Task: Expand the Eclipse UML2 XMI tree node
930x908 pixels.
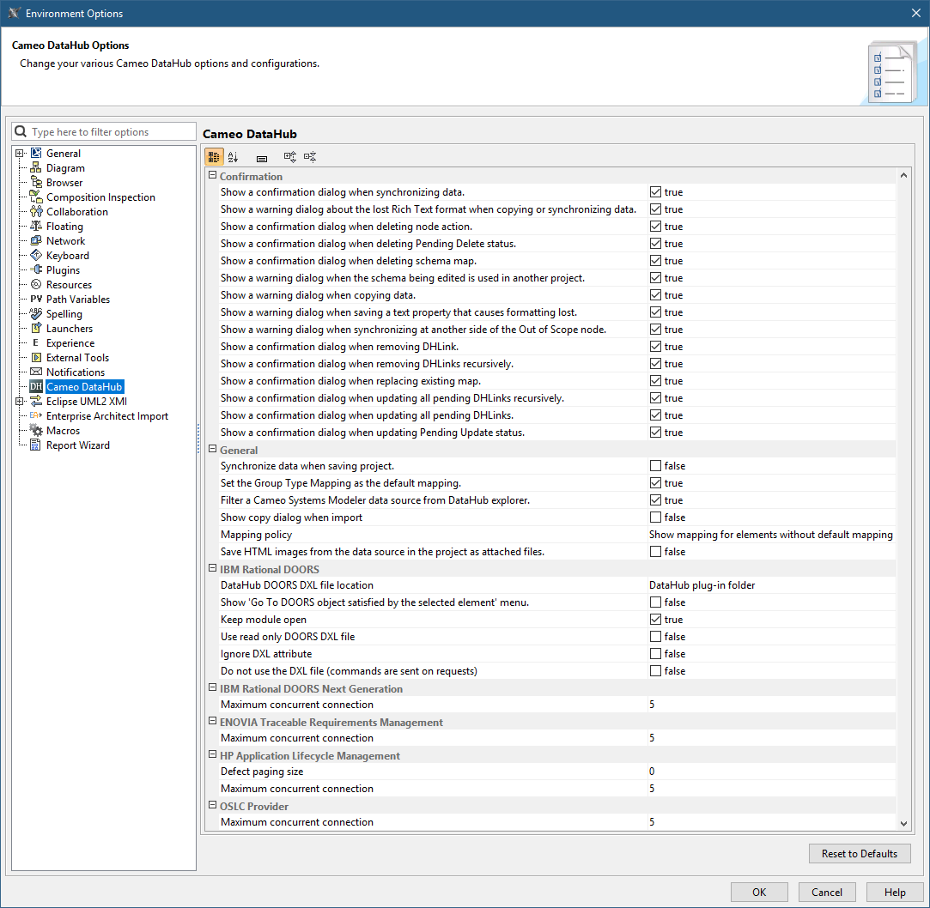Action: (19, 402)
